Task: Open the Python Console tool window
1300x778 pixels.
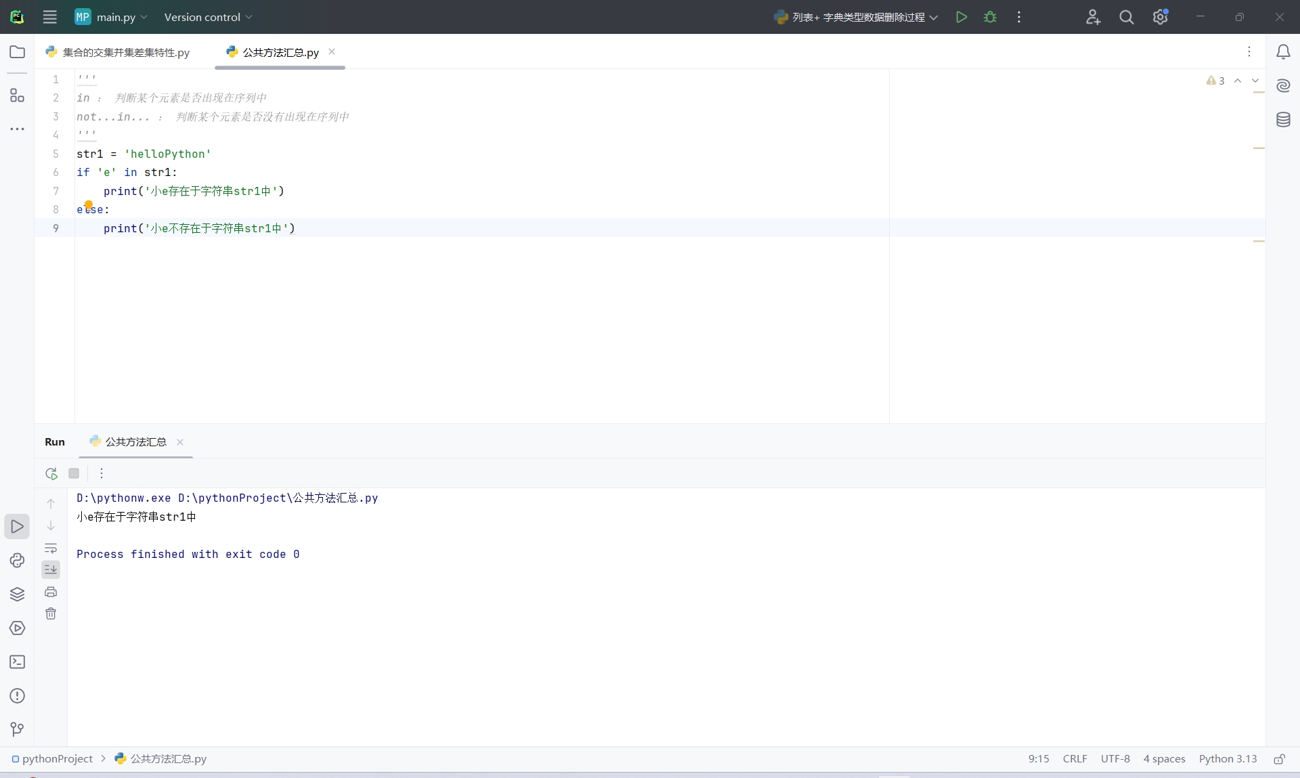Action: click(x=17, y=561)
